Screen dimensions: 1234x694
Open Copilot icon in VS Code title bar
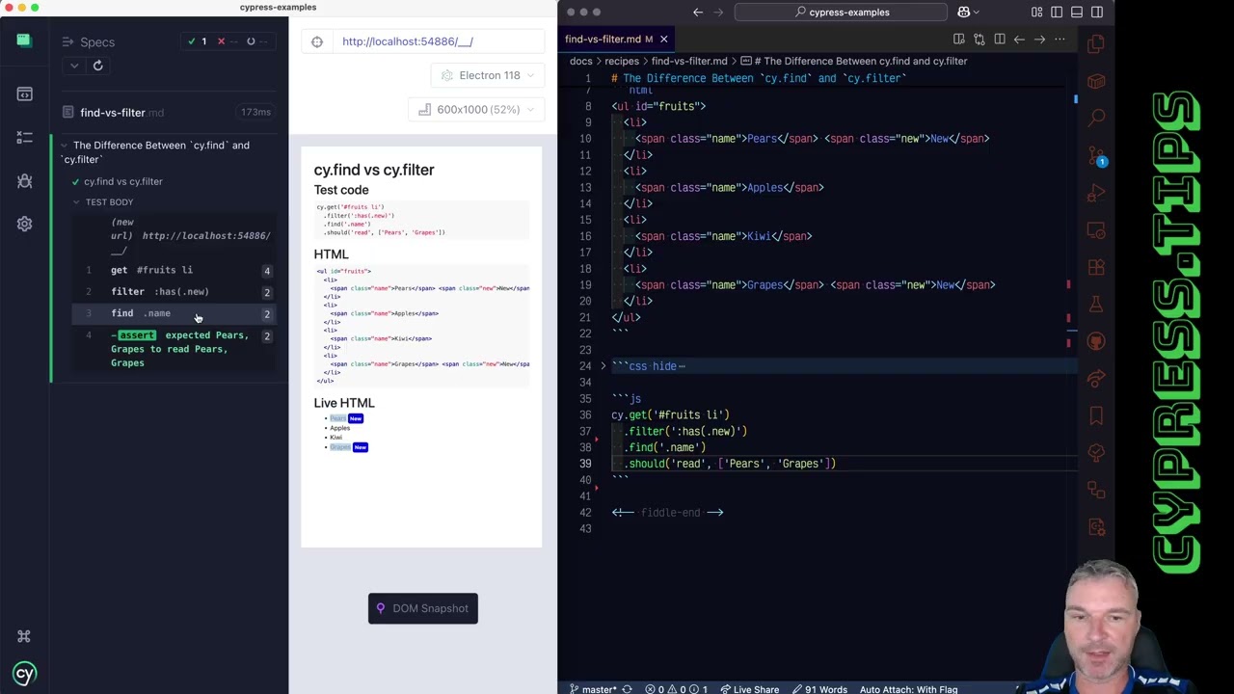[963, 13]
